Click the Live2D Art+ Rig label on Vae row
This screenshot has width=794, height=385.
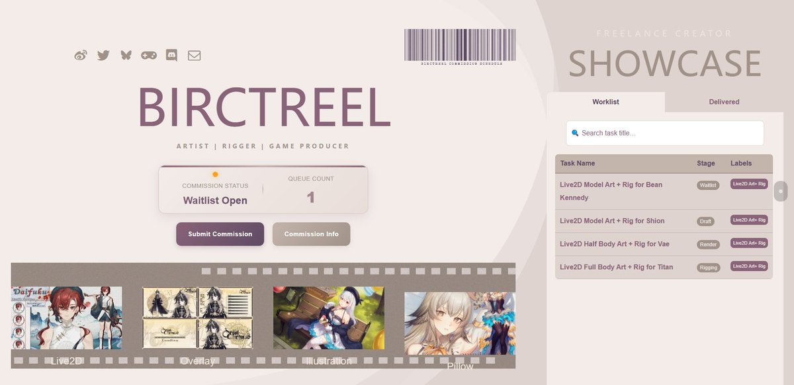(x=749, y=243)
